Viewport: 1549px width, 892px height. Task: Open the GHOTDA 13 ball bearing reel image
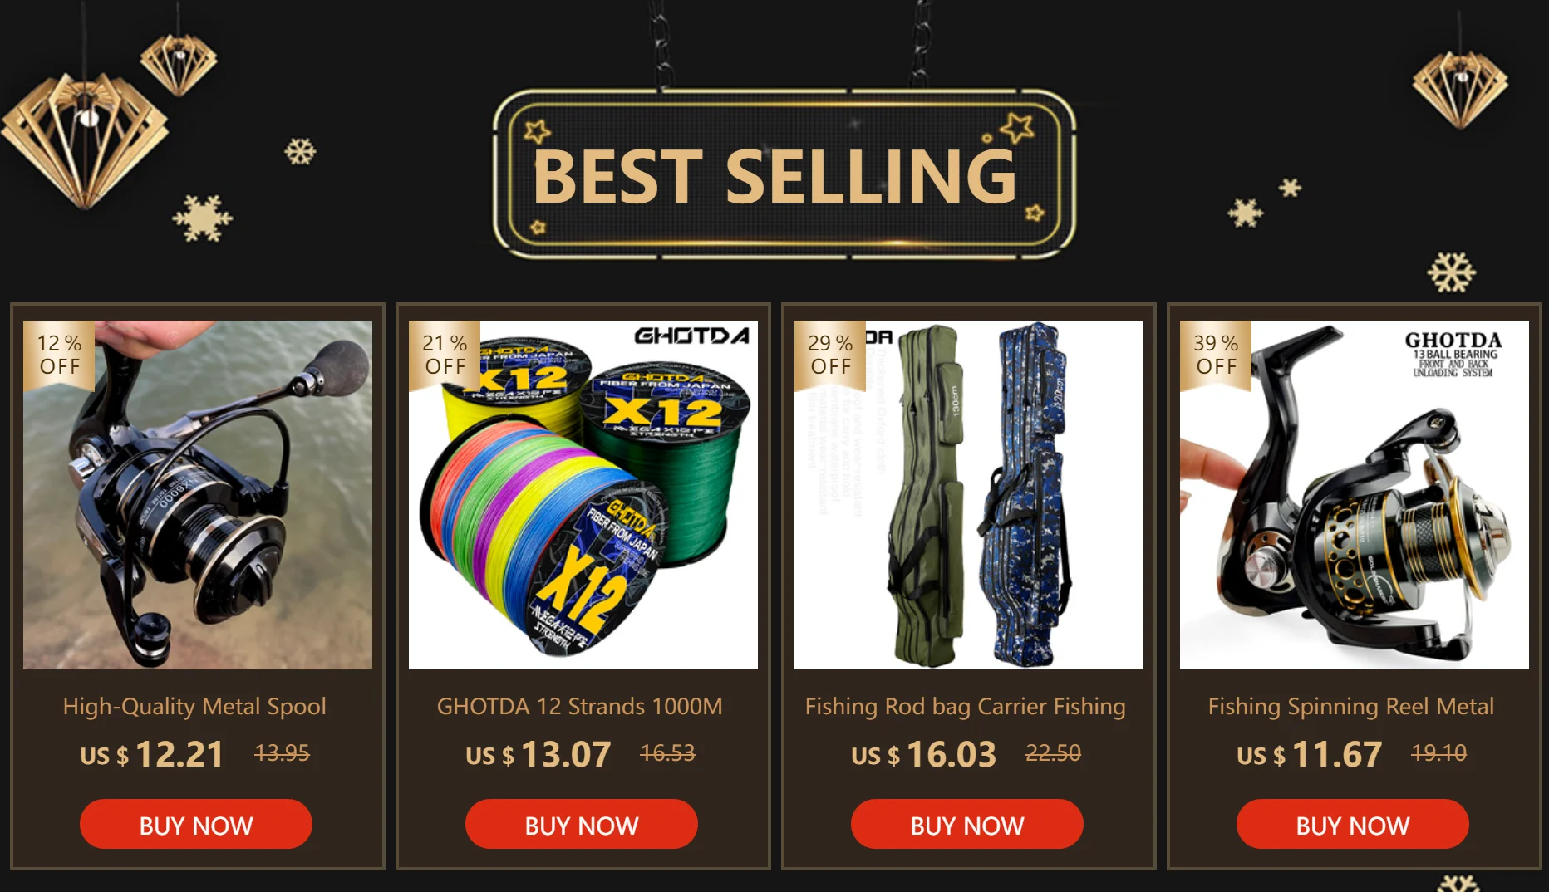1355,495
